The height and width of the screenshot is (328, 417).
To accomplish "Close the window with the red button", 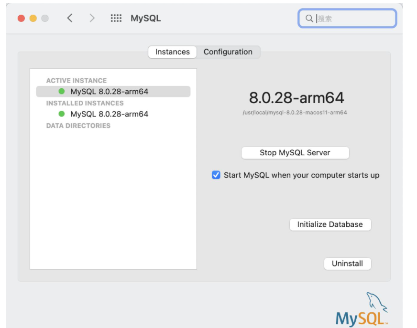I will [x=21, y=18].
